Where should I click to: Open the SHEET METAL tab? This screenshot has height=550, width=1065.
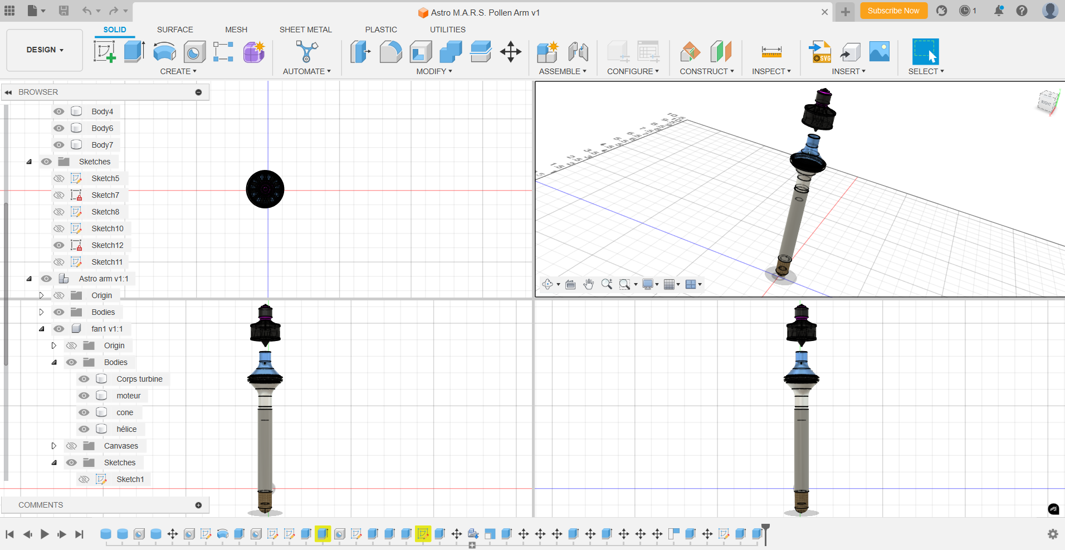[x=306, y=30]
